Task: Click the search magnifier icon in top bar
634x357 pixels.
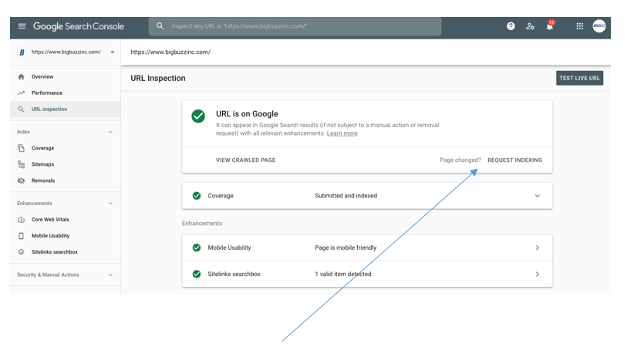Action: pos(160,26)
